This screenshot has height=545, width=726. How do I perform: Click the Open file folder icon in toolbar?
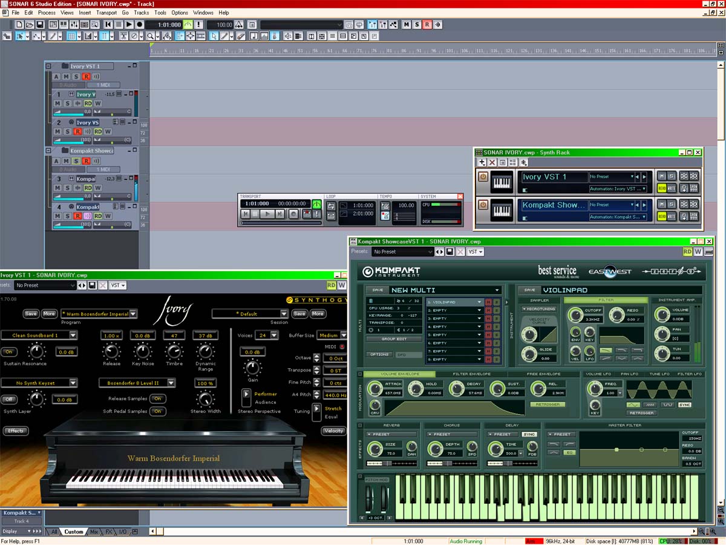pyautogui.click(x=30, y=24)
